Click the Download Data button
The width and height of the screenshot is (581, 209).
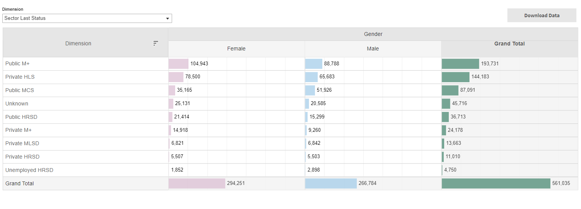(542, 16)
